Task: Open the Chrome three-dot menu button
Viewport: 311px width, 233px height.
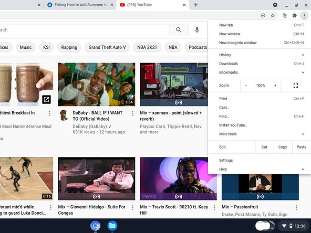Action: click(304, 15)
